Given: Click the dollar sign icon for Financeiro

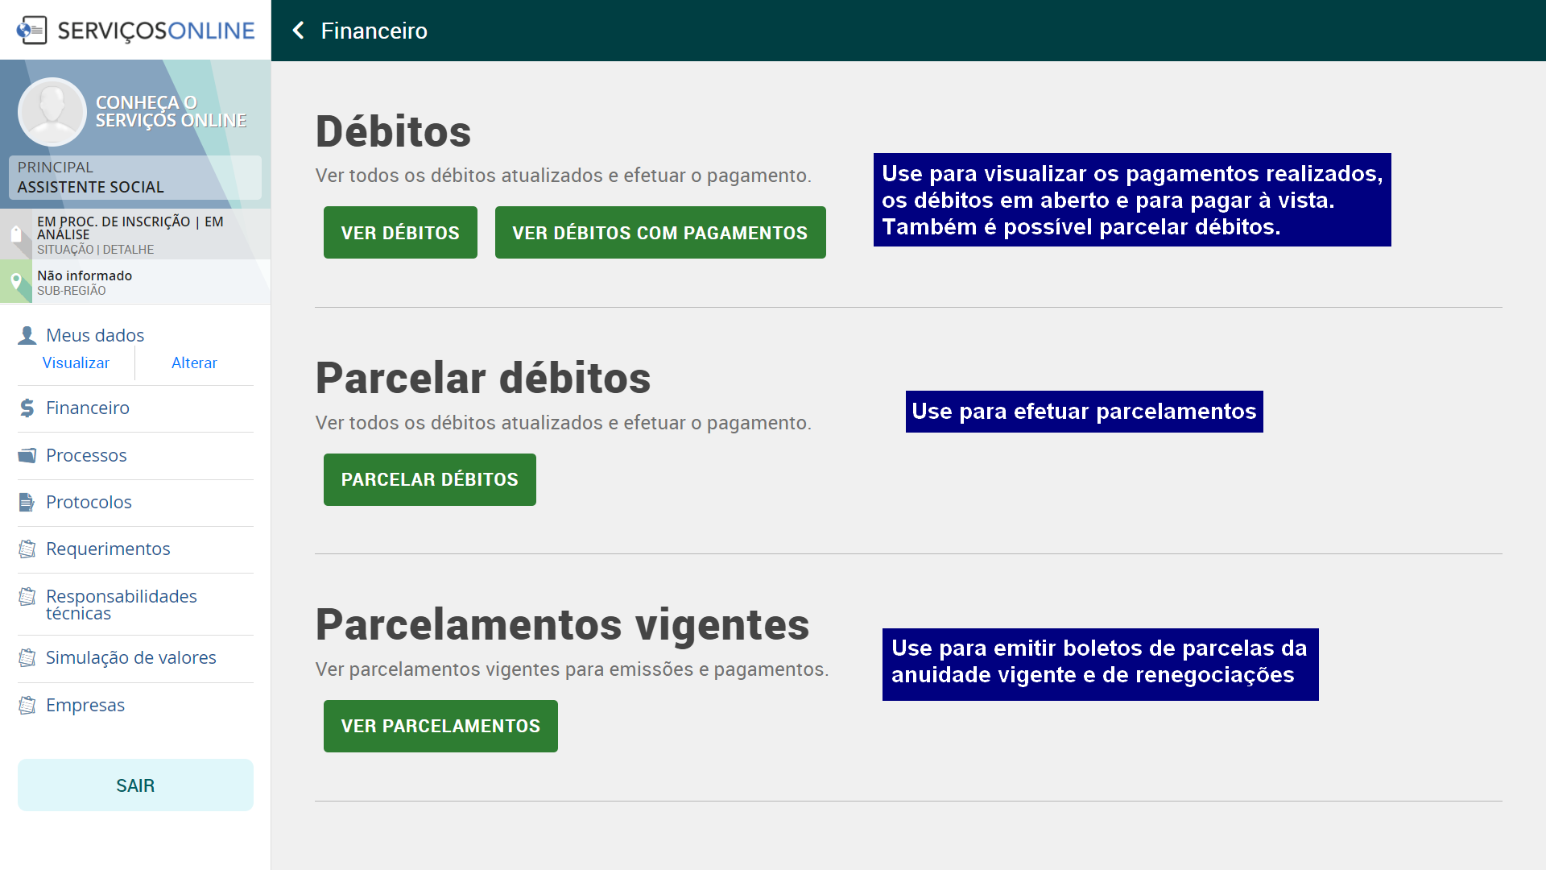Looking at the screenshot, I should tap(27, 408).
